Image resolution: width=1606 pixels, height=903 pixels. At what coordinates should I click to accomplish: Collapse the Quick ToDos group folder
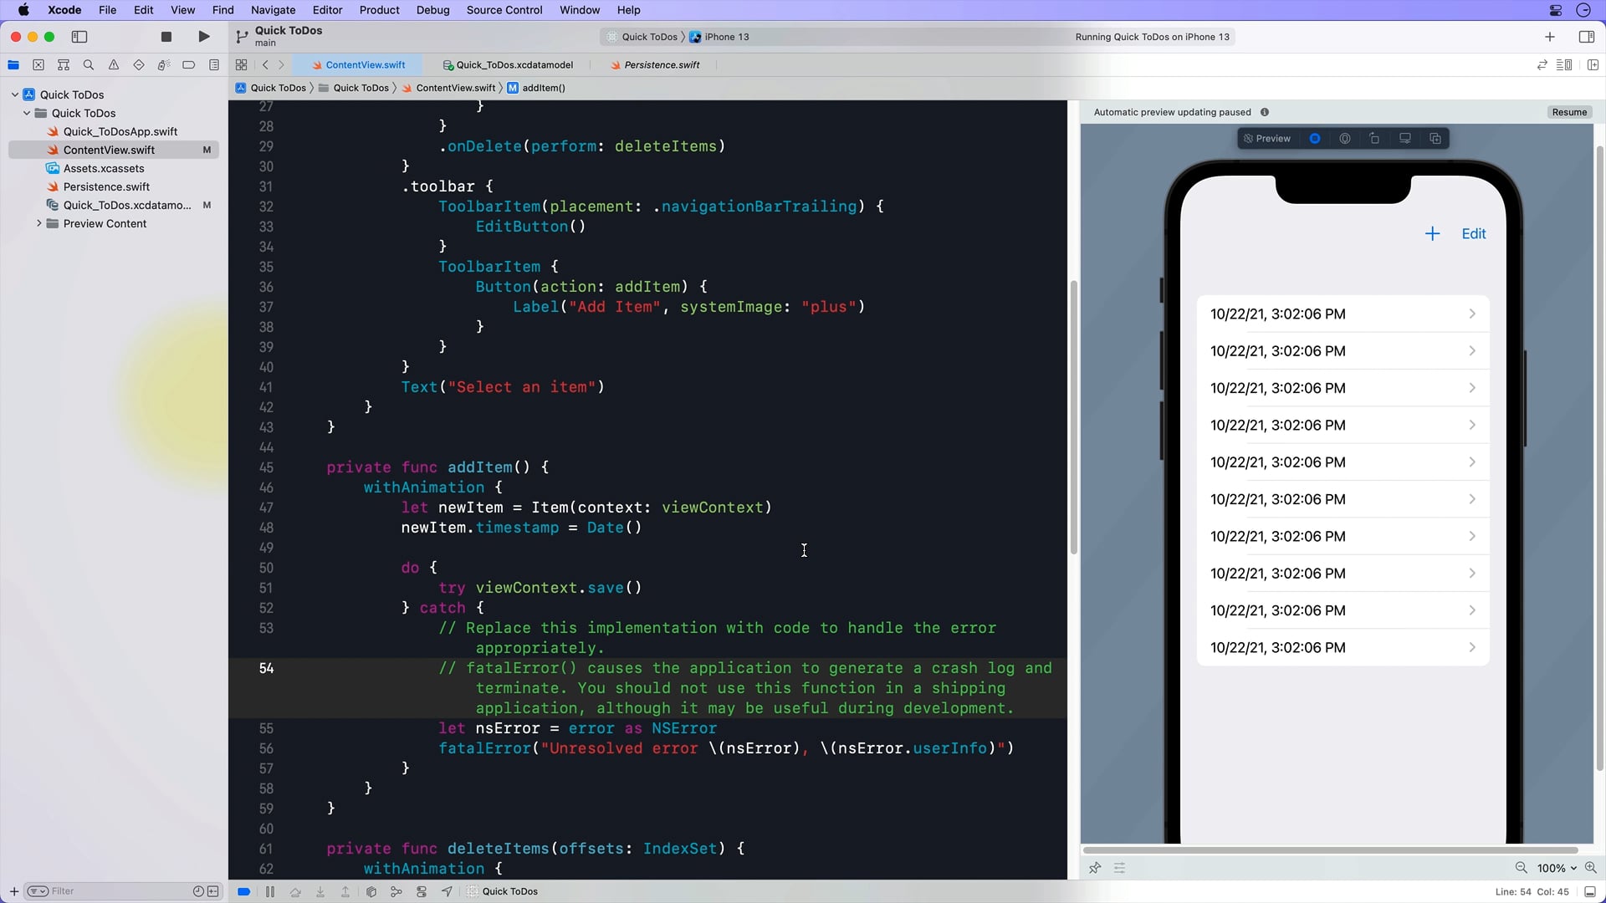(x=27, y=113)
